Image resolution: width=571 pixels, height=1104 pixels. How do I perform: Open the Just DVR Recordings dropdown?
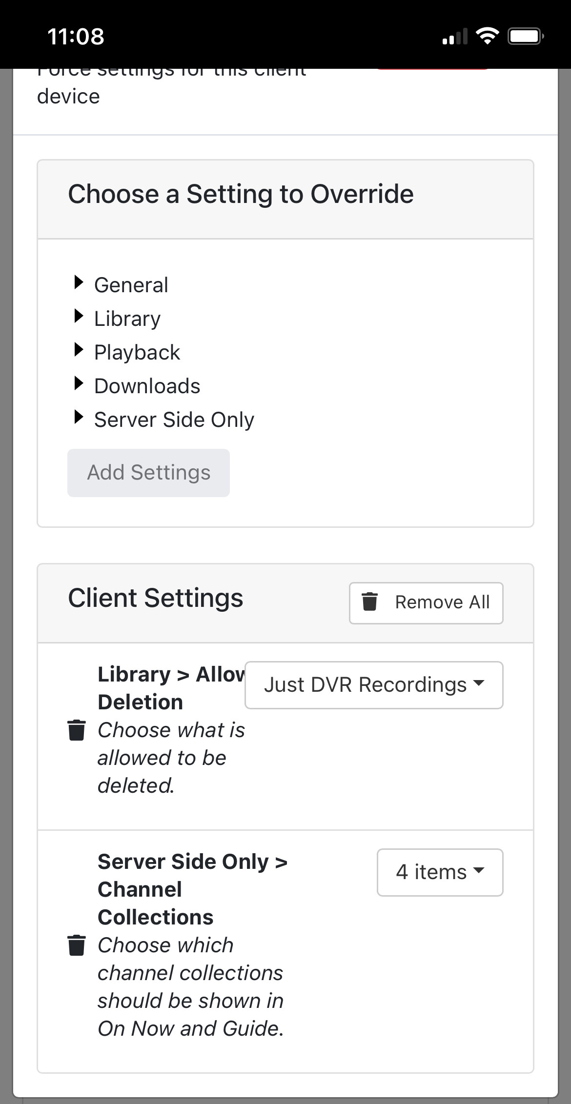374,685
